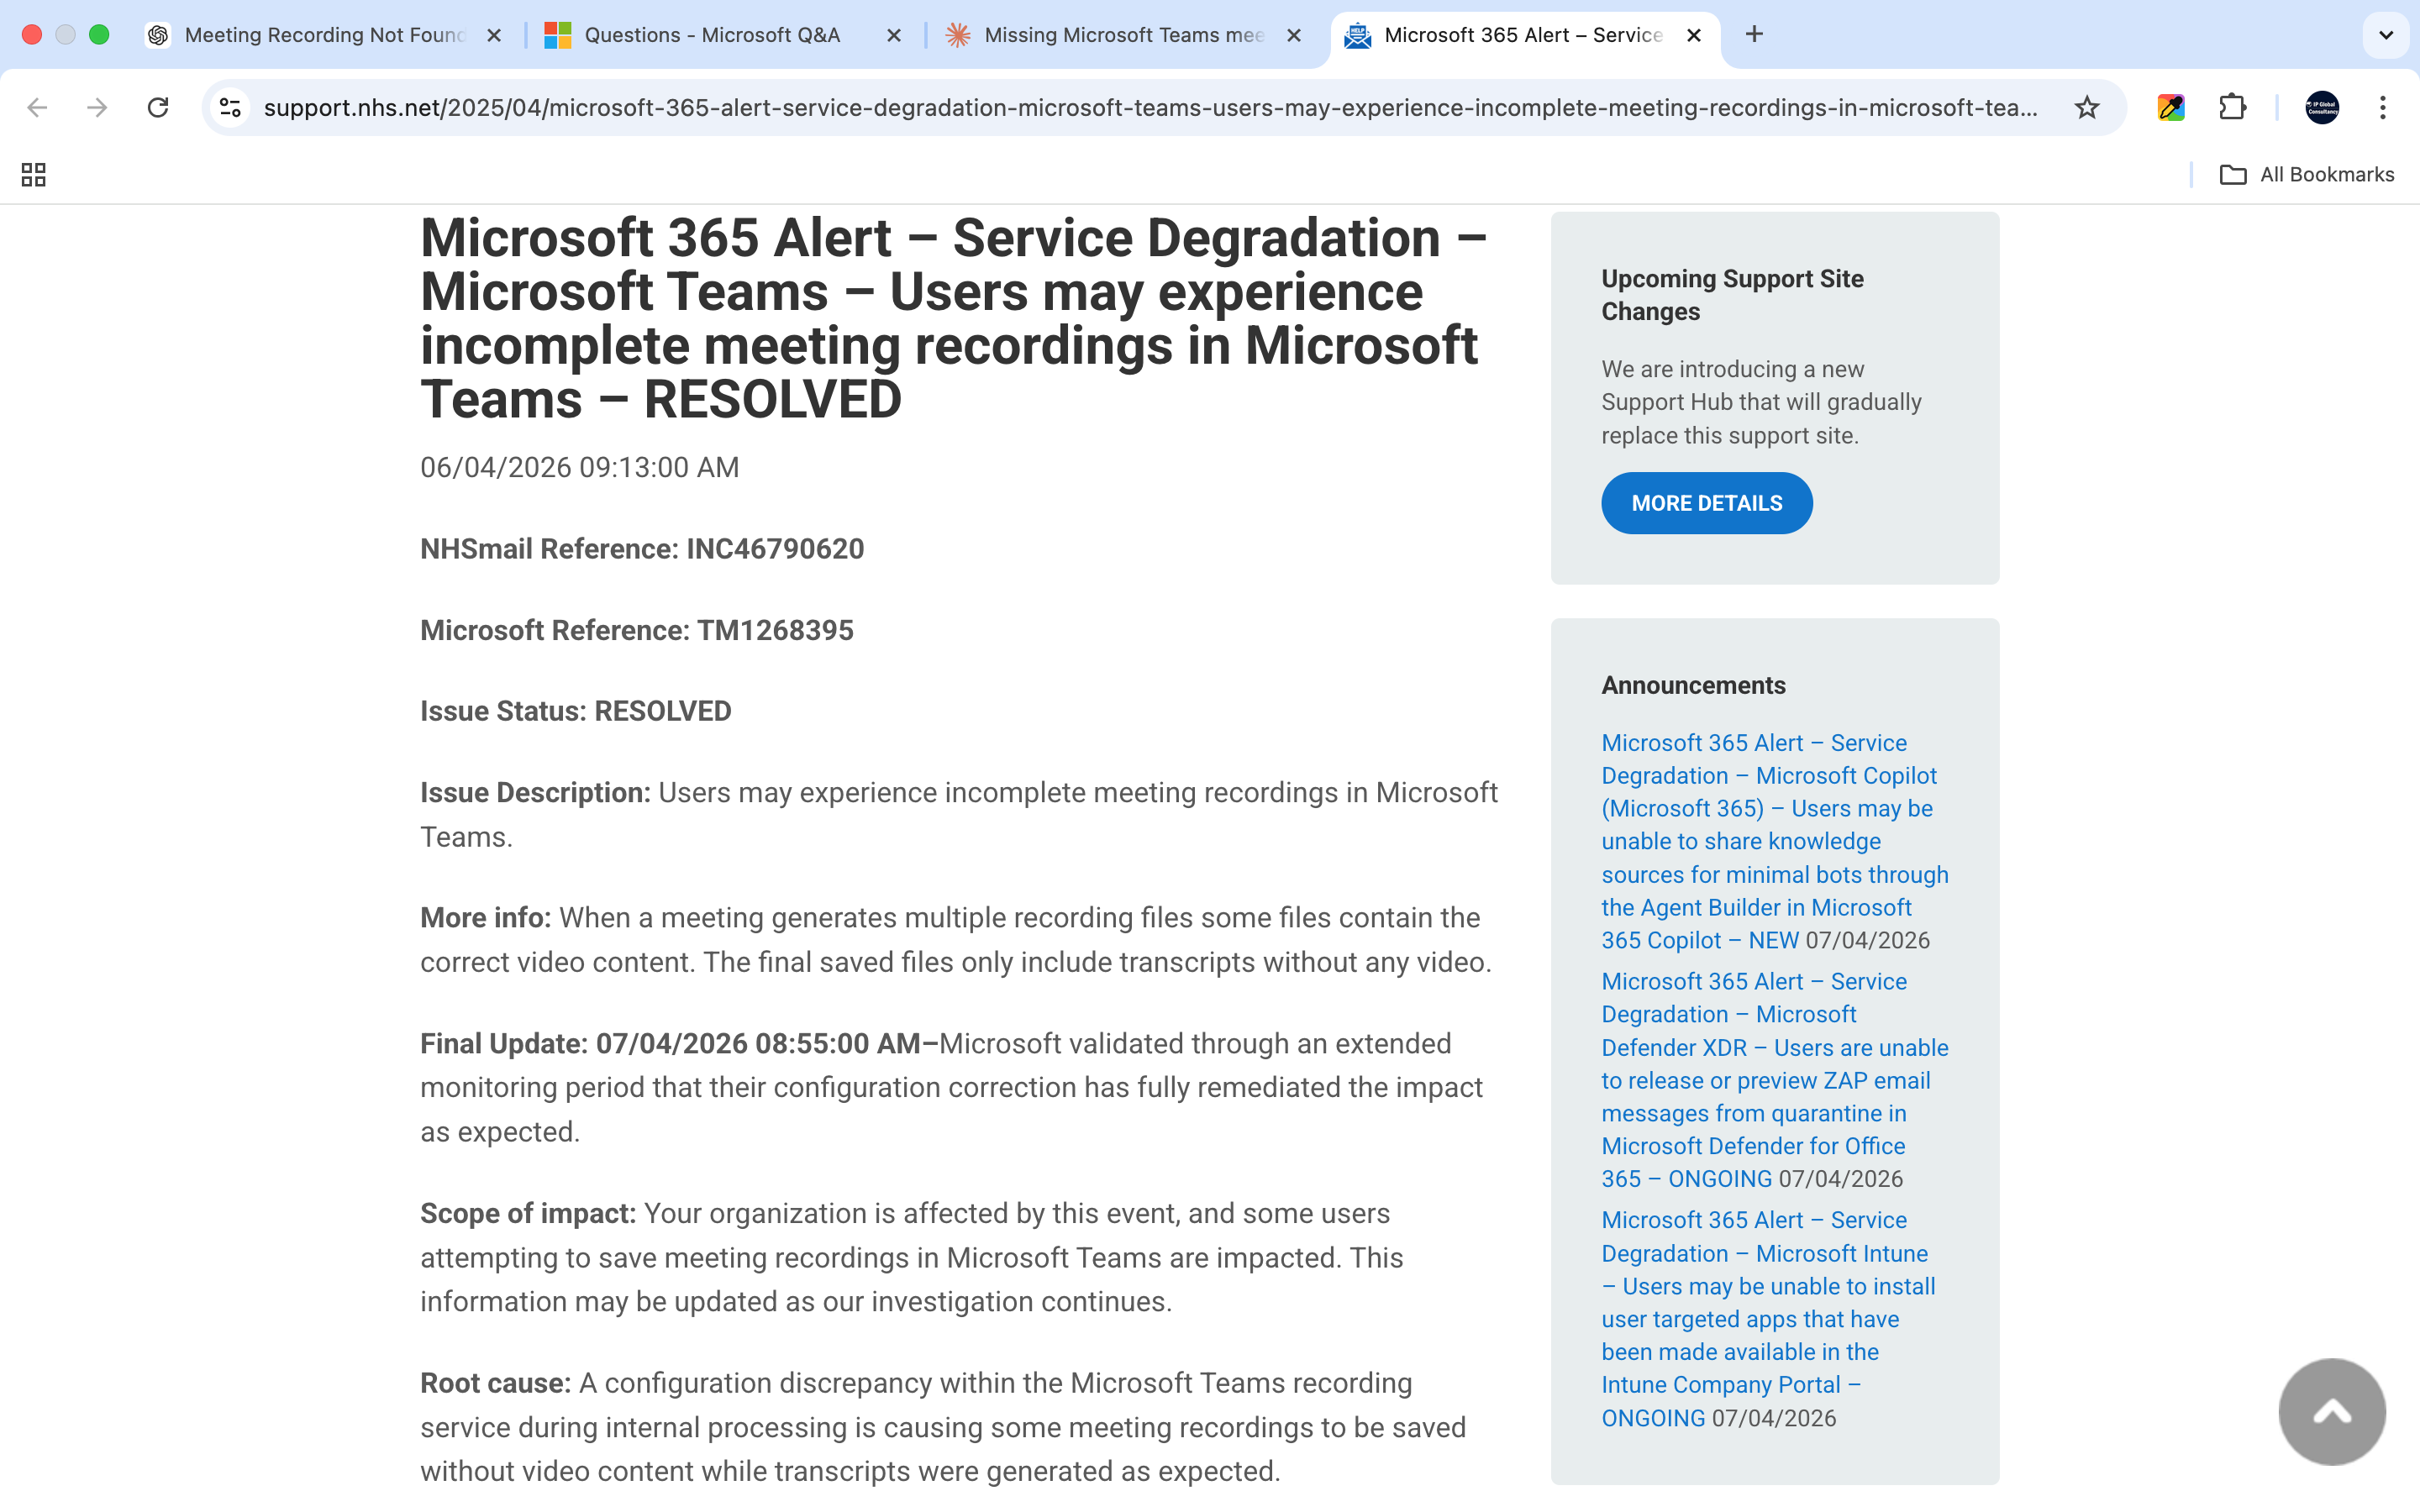Viewport: 2420px width, 1512px height.
Task: Open the Microsoft Defender XDR announcement link
Action: (x=1774, y=1080)
